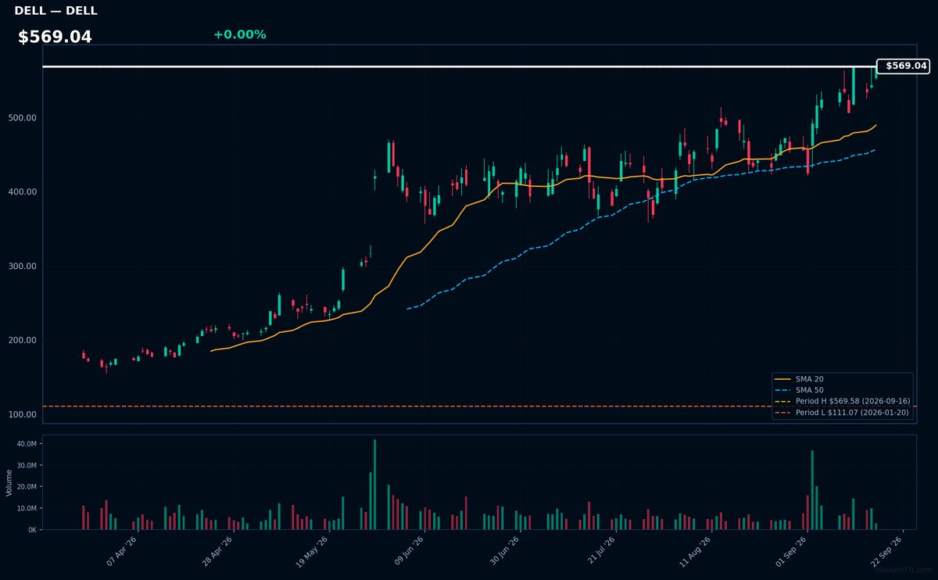Click the 07 Apr '26 date label
Image resolution: width=938 pixels, height=580 pixels.
pyautogui.click(x=122, y=550)
